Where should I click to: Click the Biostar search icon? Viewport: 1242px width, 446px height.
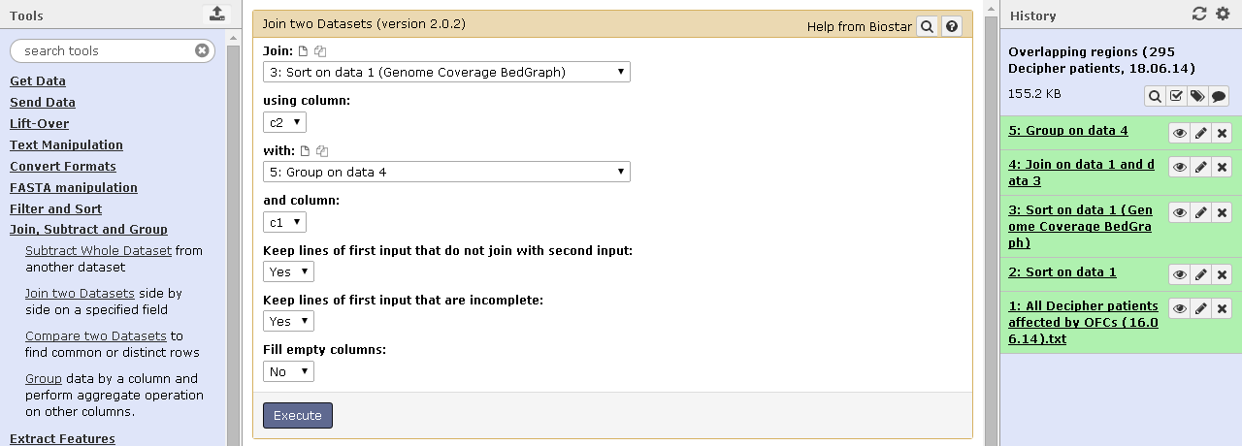tap(927, 27)
